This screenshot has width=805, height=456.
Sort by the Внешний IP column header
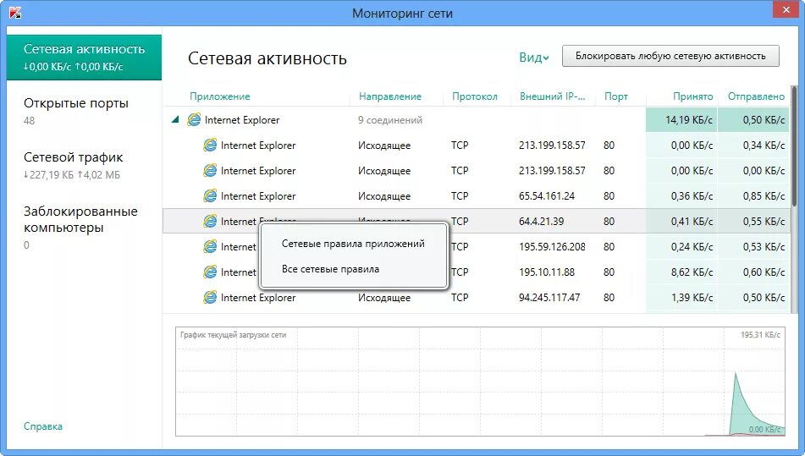(553, 96)
